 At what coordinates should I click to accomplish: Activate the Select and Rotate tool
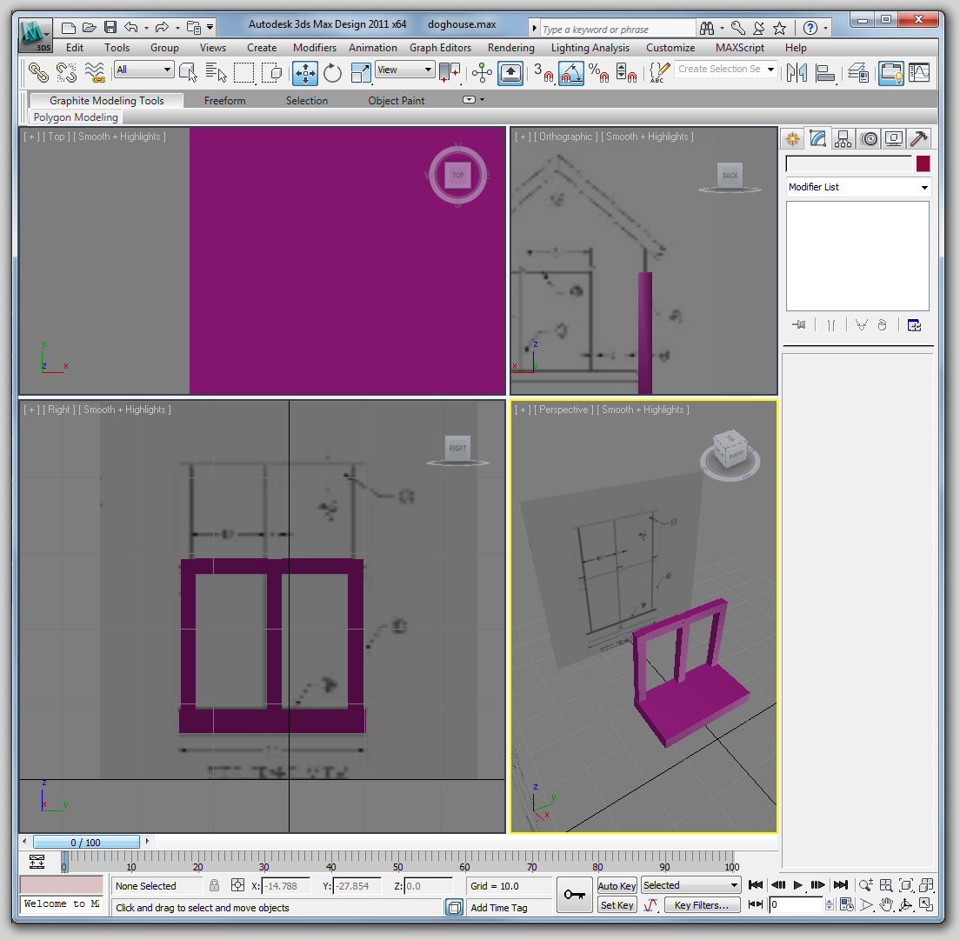(x=333, y=73)
